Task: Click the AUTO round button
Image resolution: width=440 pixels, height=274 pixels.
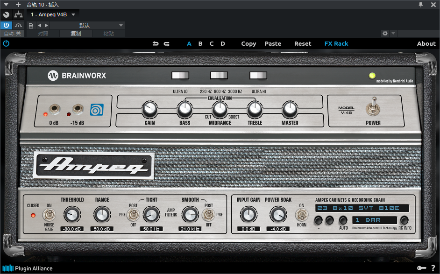Action: click(343, 220)
